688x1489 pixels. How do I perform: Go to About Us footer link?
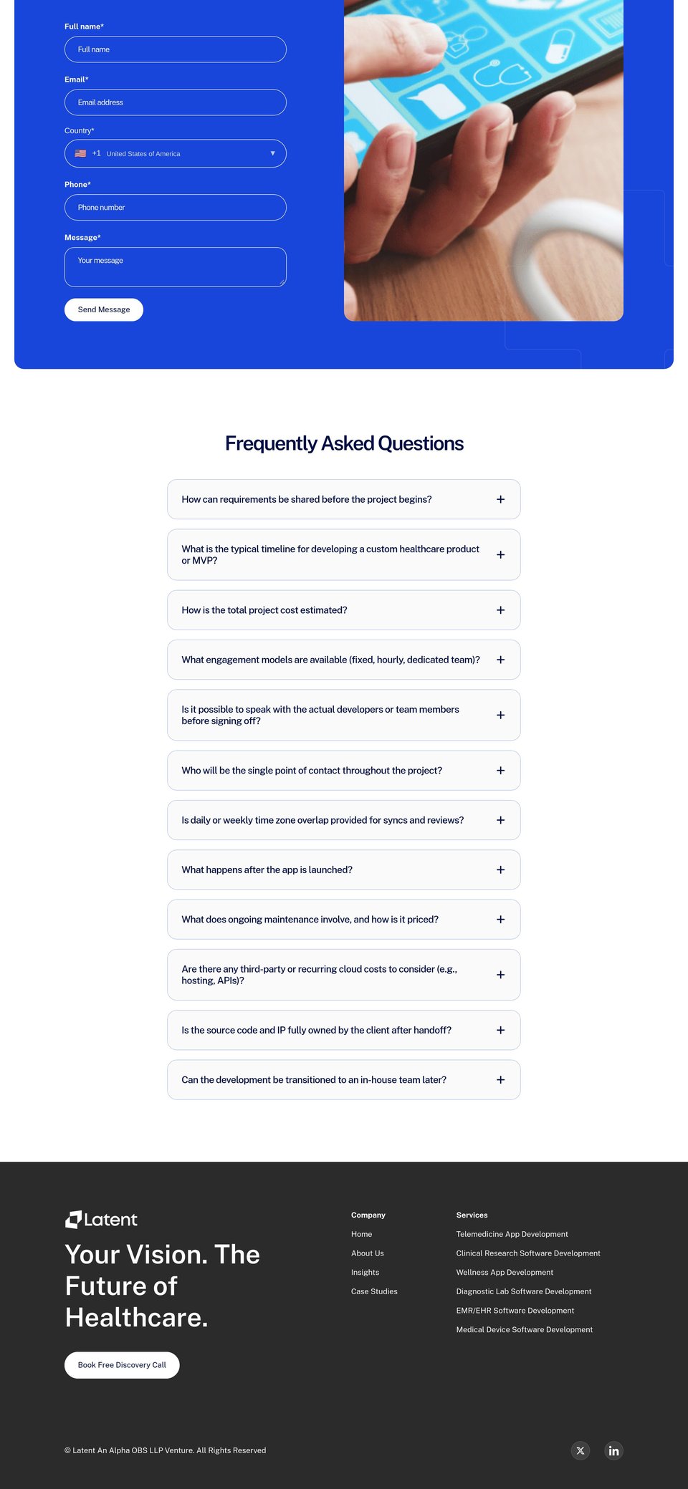[368, 1253]
